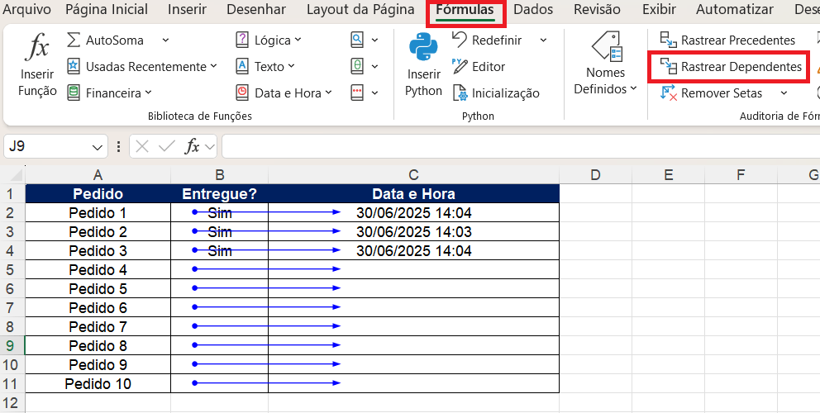The image size is (820, 413).
Task: Click the formula bar fx button
Action: point(192,146)
